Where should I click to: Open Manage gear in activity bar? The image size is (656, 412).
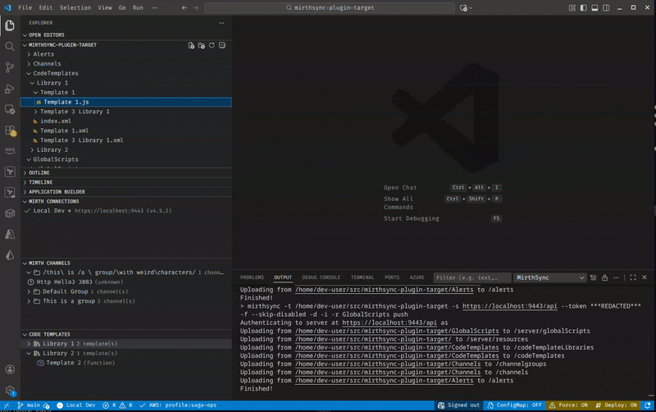click(10, 391)
